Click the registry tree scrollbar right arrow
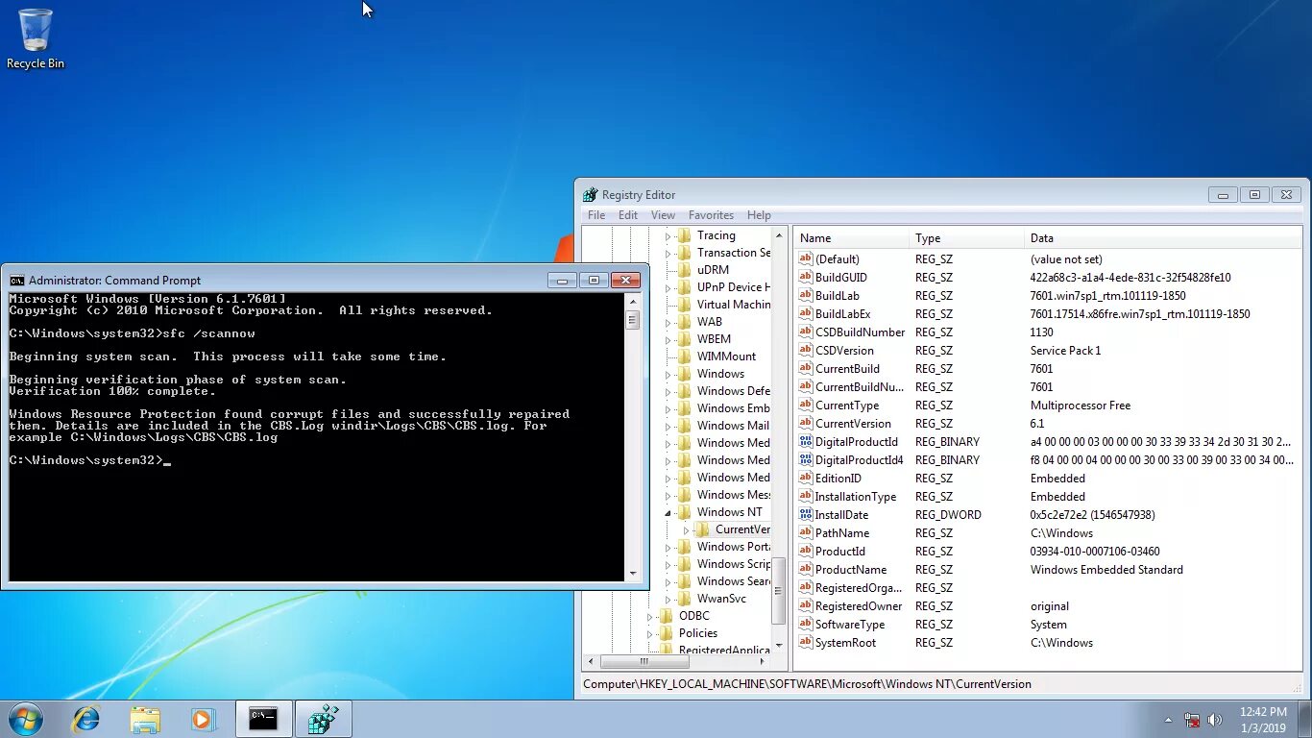This screenshot has height=738, width=1312. (x=764, y=661)
